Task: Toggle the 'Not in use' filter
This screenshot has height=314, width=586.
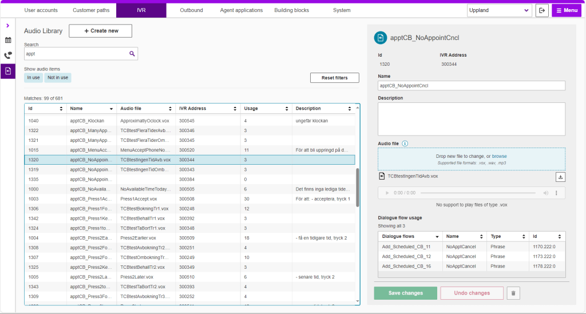Action: point(58,78)
